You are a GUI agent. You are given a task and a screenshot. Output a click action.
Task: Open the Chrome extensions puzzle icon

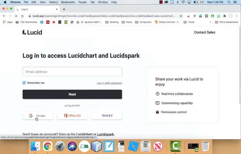(224, 16)
